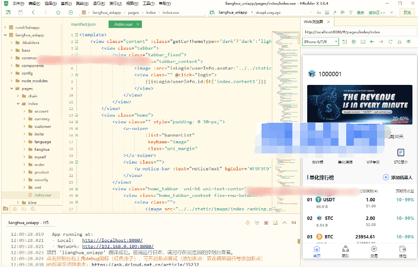
Task: Open 钱包 wallet tab in phone preview
Action: (403, 252)
